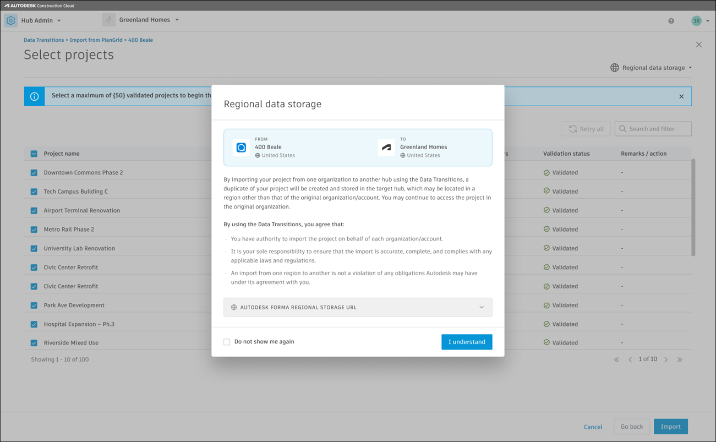
Task: Click the Autodesk Construction Cloud logo
Action: [40, 6]
